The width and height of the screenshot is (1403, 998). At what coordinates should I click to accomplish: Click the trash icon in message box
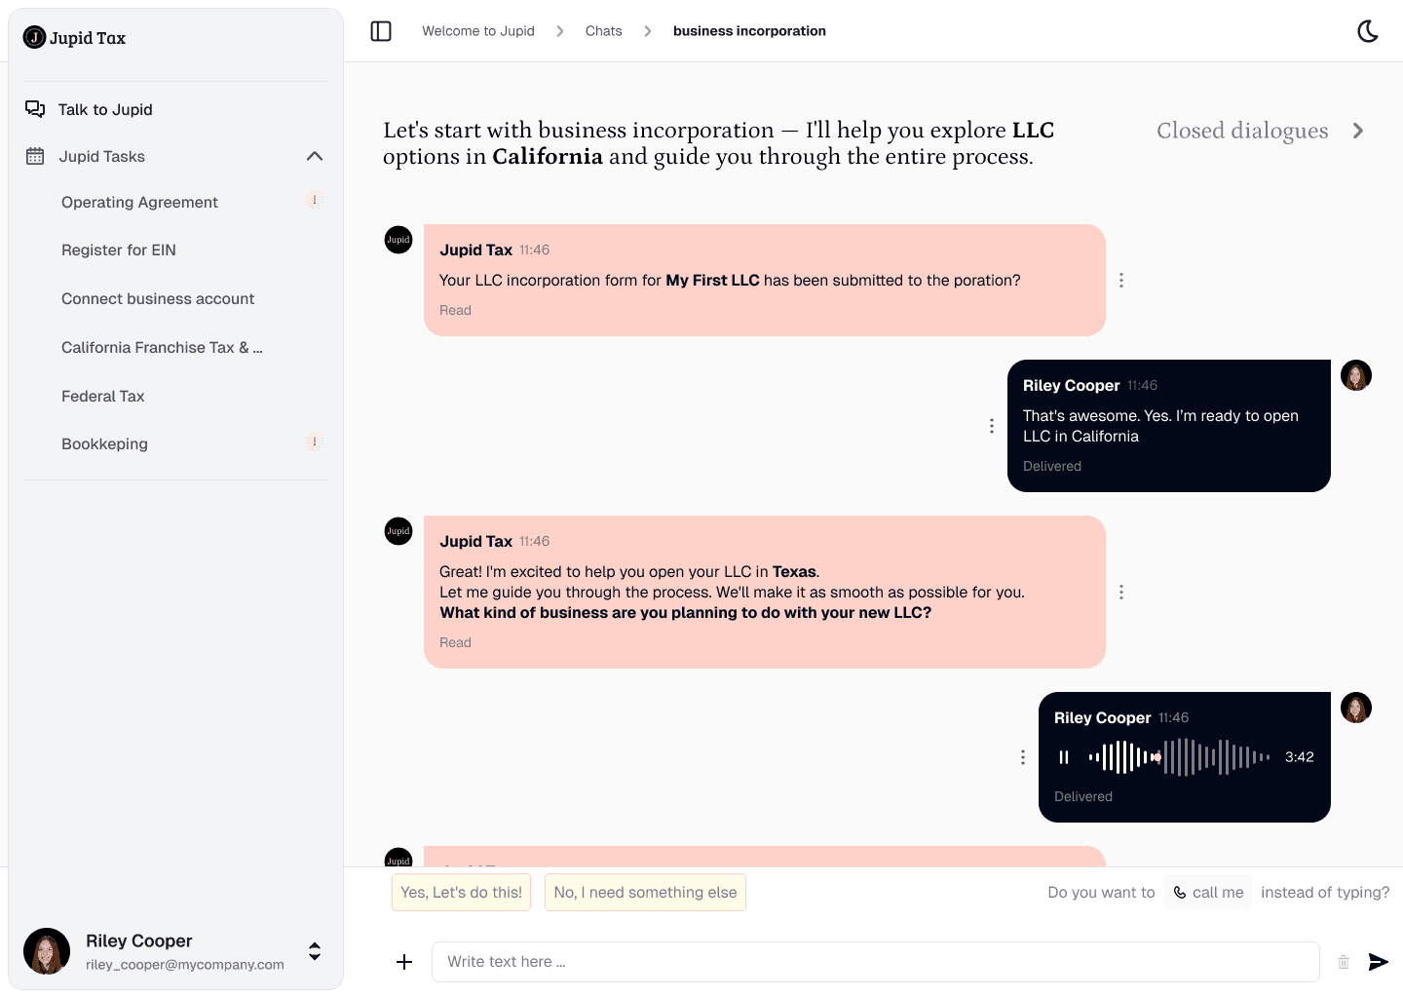(x=1344, y=962)
